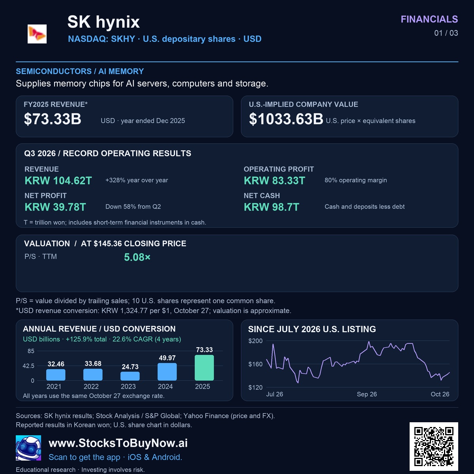
Task: Click the purple share price line
Action: 358,361
